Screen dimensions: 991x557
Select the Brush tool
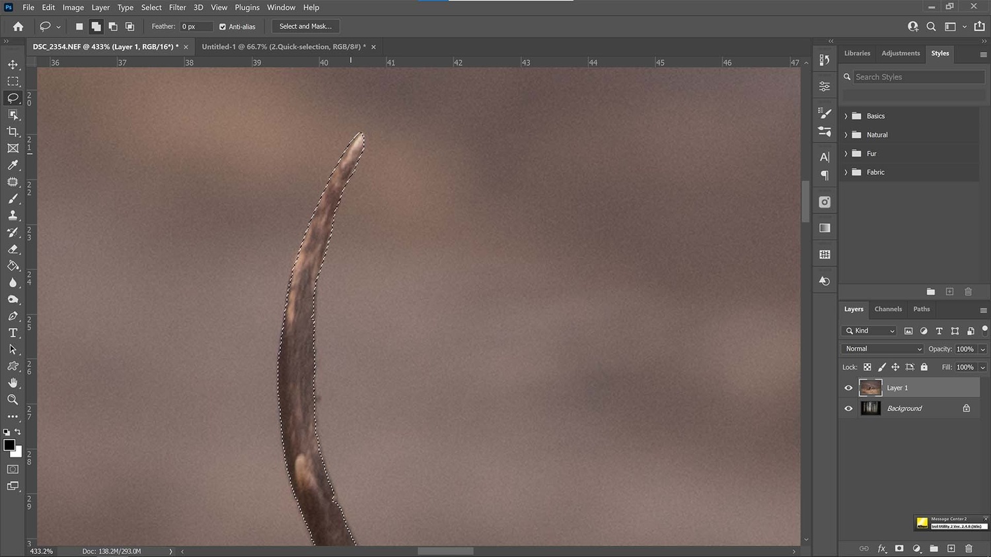(13, 199)
